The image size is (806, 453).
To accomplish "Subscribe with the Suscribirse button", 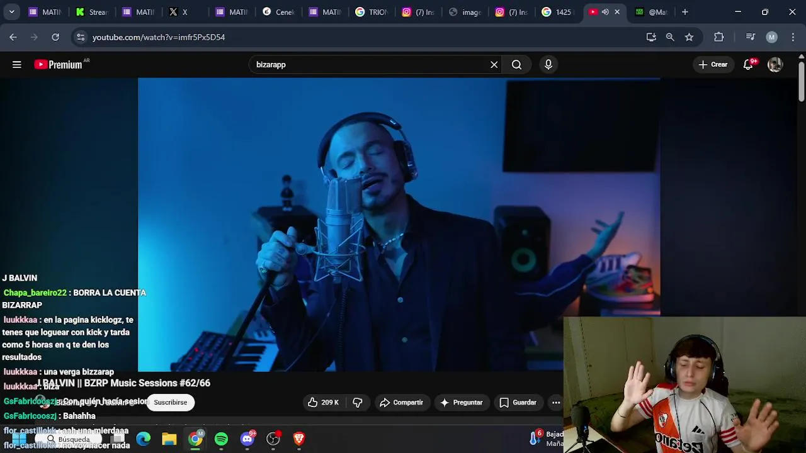I will click(x=171, y=402).
